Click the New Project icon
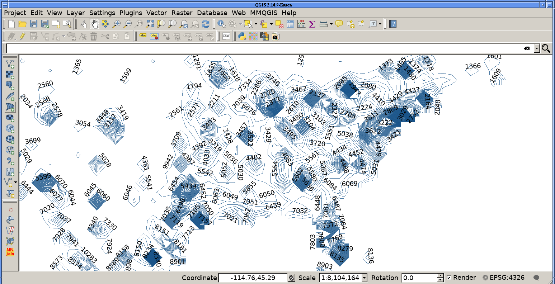The width and height of the screenshot is (555, 284). [x=11, y=24]
